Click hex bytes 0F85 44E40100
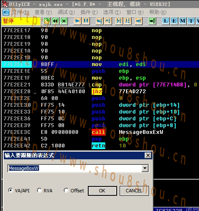Viewport: 199px width, 211px height. coord(63,92)
